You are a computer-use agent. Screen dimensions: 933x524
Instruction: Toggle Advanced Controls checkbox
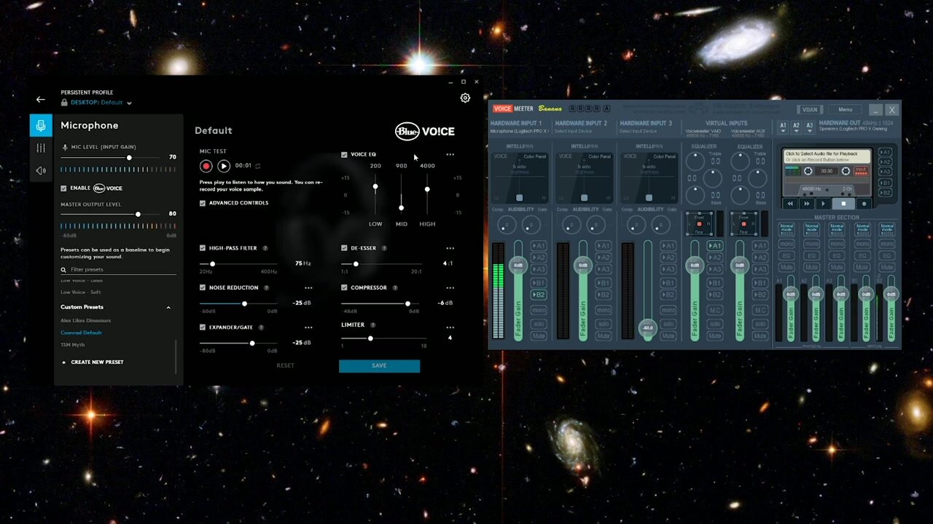pos(203,203)
